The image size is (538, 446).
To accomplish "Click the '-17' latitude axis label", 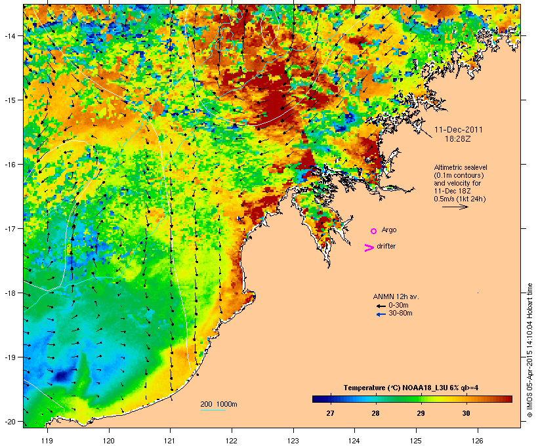I will [x=10, y=228].
